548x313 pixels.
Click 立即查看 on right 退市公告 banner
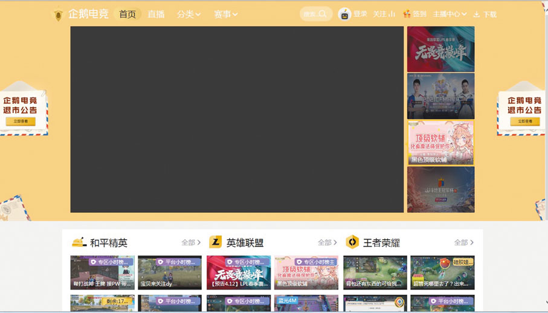[525, 121]
